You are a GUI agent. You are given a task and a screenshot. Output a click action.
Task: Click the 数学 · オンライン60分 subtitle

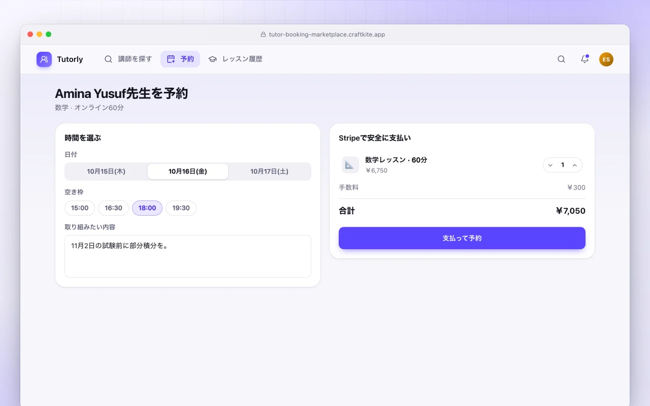[89, 108]
